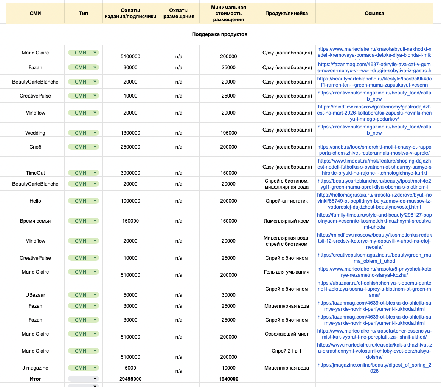
Task: Open the hellomagrussia.ru link
Action: 374,201
